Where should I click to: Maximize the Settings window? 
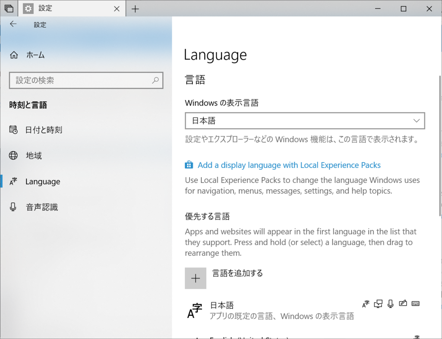(x=404, y=9)
